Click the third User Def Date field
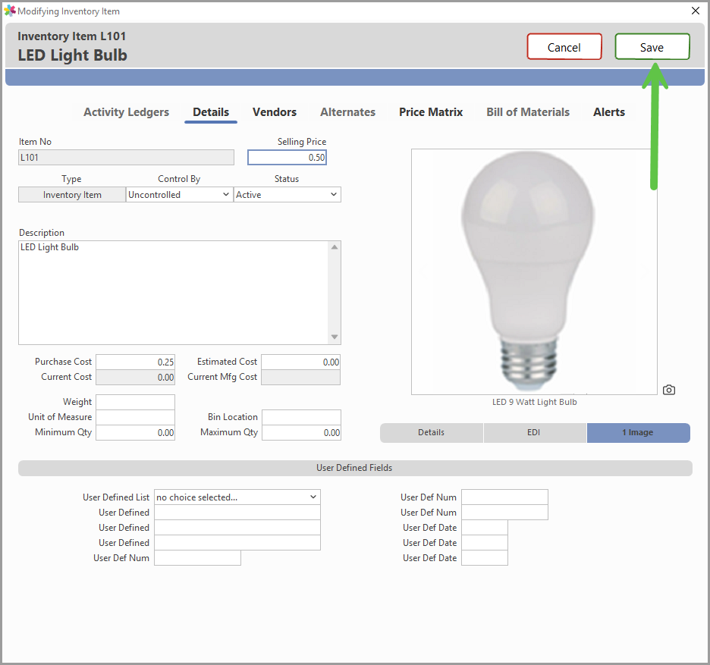 pos(485,558)
